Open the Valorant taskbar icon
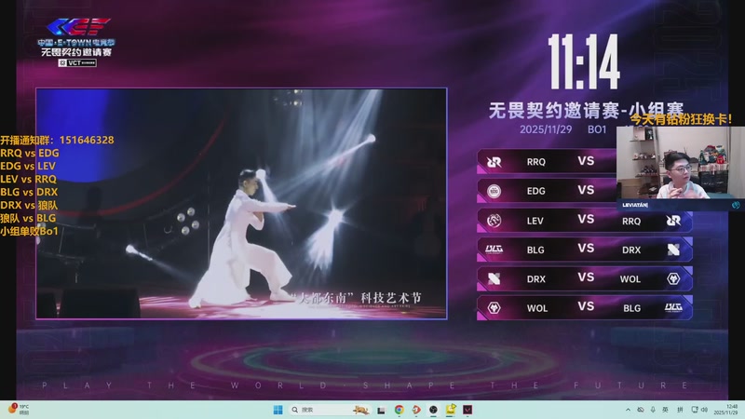This screenshot has width=745, height=419. click(468, 410)
